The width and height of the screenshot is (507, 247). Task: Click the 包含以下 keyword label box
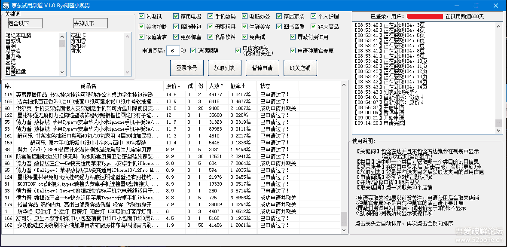(x=25, y=23)
